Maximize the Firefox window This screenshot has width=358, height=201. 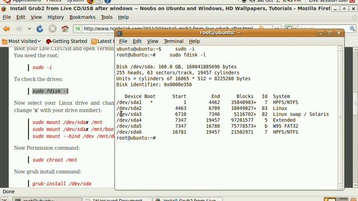[344, 9]
